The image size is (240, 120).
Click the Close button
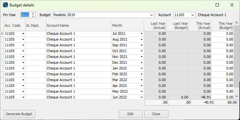[x=156, y=114]
